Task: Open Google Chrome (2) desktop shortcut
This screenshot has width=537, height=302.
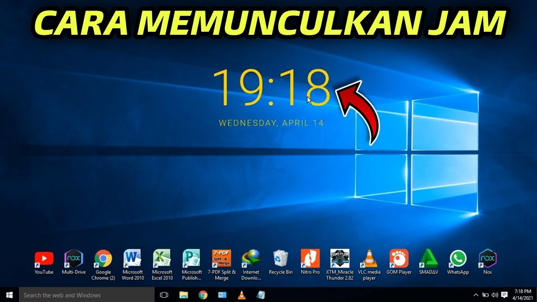Action: tap(103, 265)
